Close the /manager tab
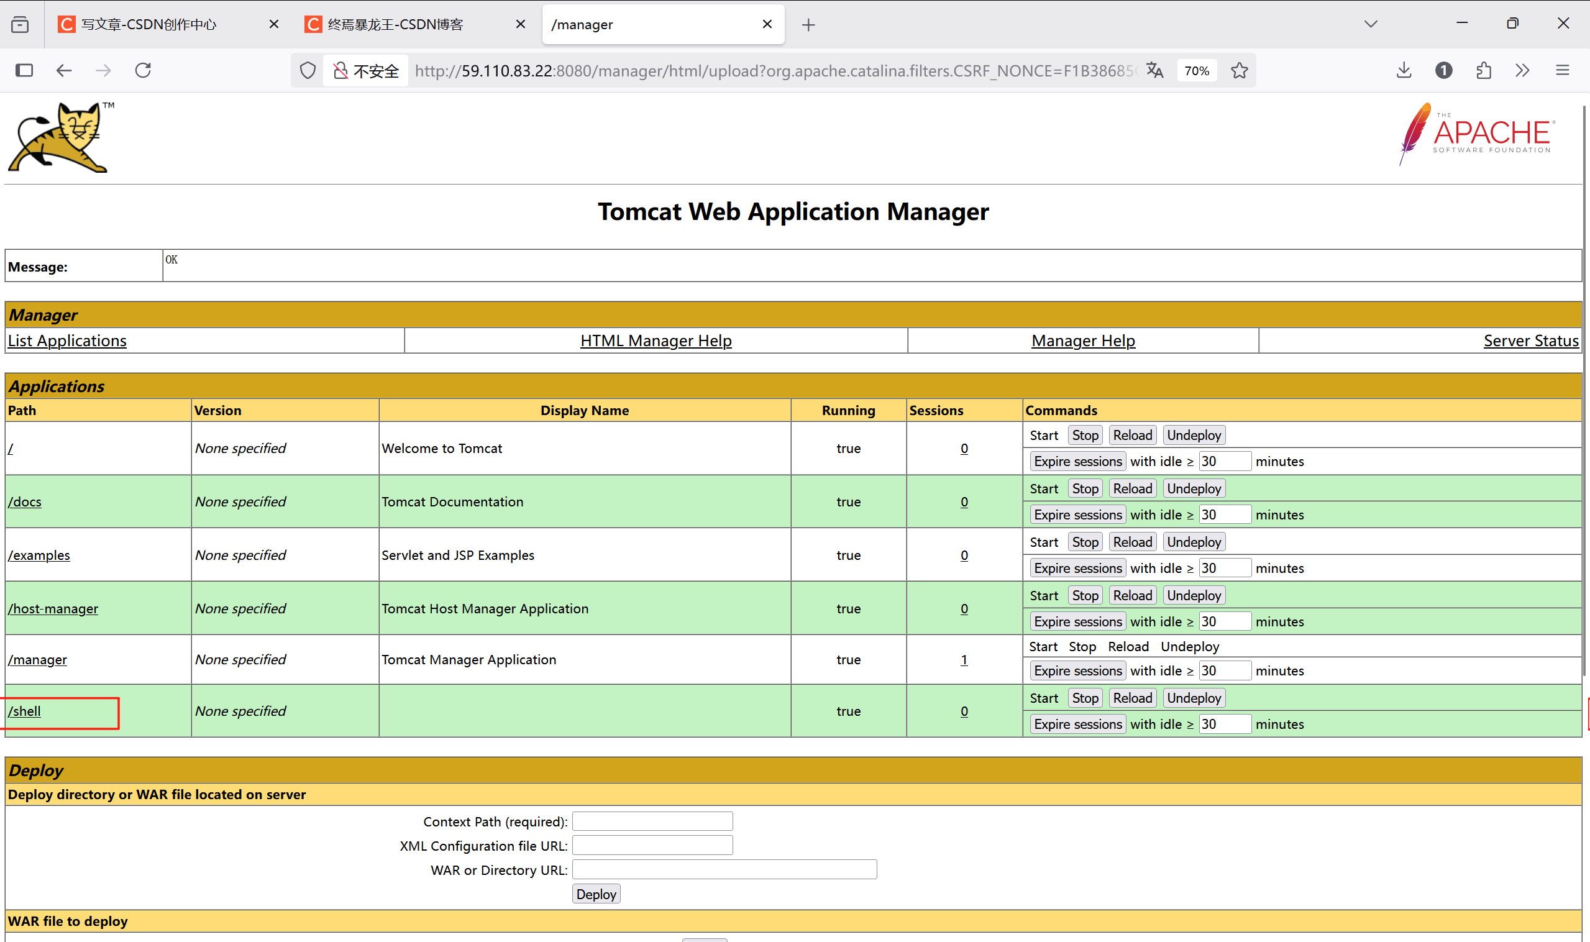 767,24
